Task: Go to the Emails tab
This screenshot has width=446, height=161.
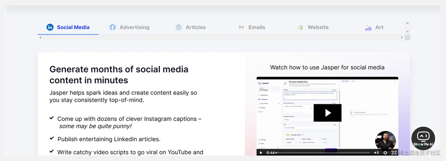Action: [252, 27]
